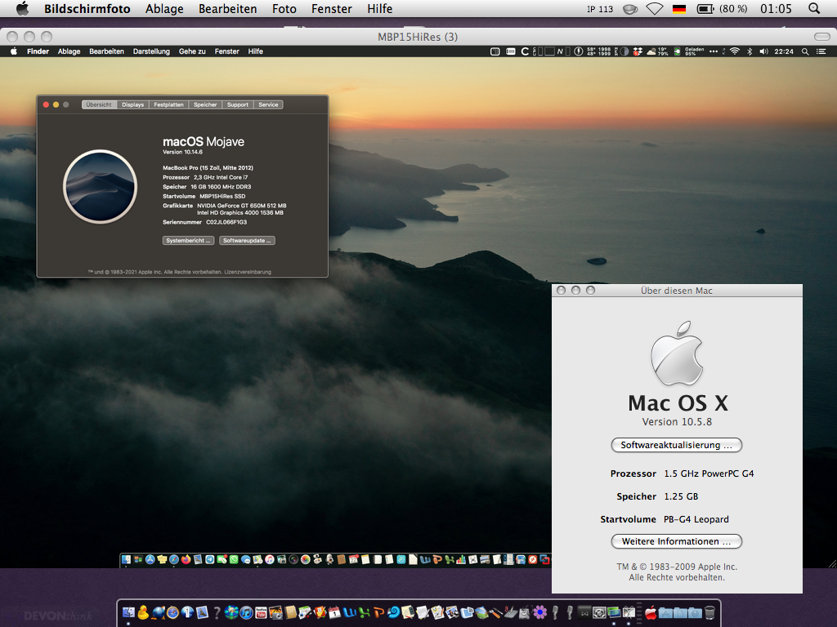Screen dimensions: 837x627
Task: Open Messages in the Mojave dock
Action: (246, 559)
